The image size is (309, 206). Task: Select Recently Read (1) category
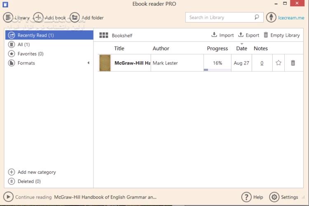49,35
